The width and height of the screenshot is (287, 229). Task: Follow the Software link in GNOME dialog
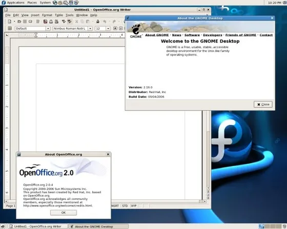click(192, 35)
